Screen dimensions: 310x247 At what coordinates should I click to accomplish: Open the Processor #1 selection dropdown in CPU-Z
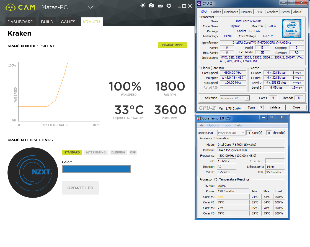(x=235, y=98)
